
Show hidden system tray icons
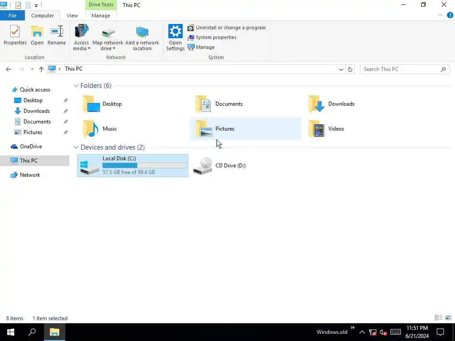pyautogui.click(x=362, y=332)
